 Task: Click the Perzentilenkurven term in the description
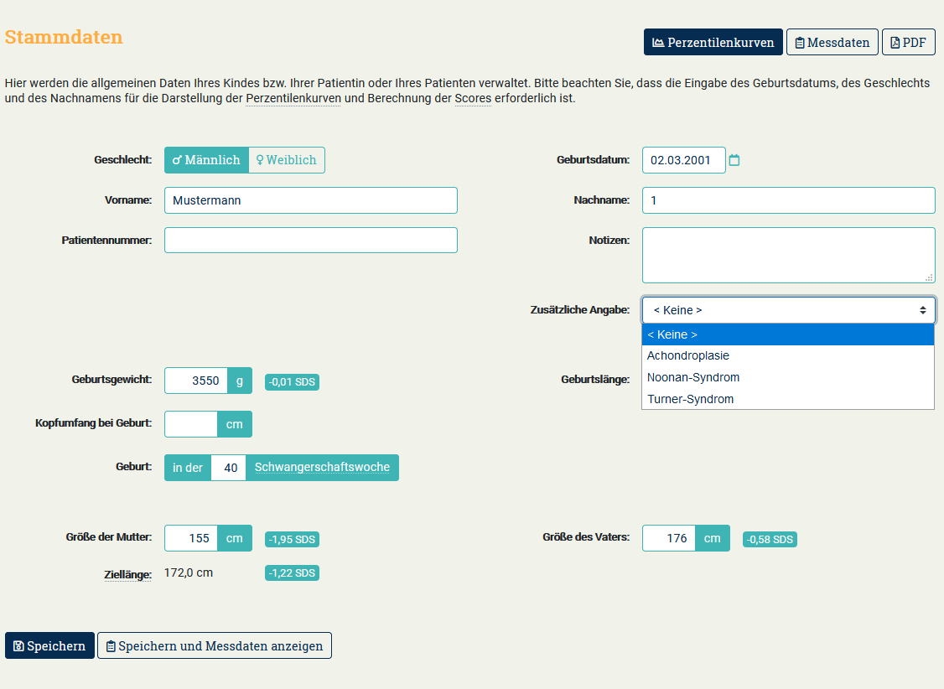pyautogui.click(x=293, y=98)
